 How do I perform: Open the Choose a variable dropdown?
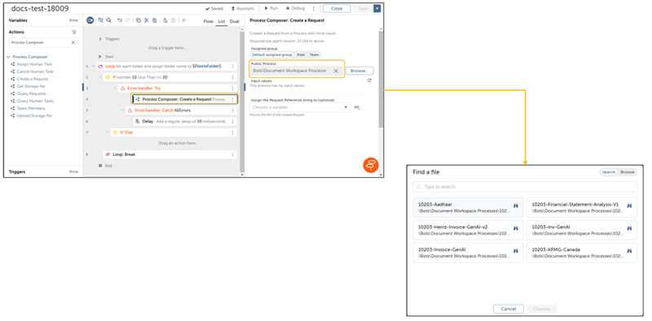click(300, 107)
